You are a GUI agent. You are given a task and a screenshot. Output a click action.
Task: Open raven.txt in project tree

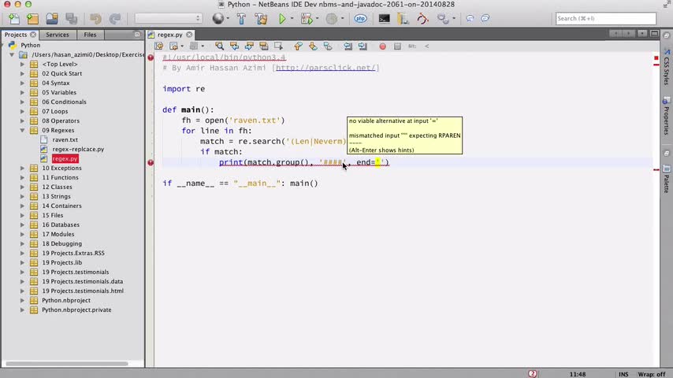pyautogui.click(x=65, y=139)
